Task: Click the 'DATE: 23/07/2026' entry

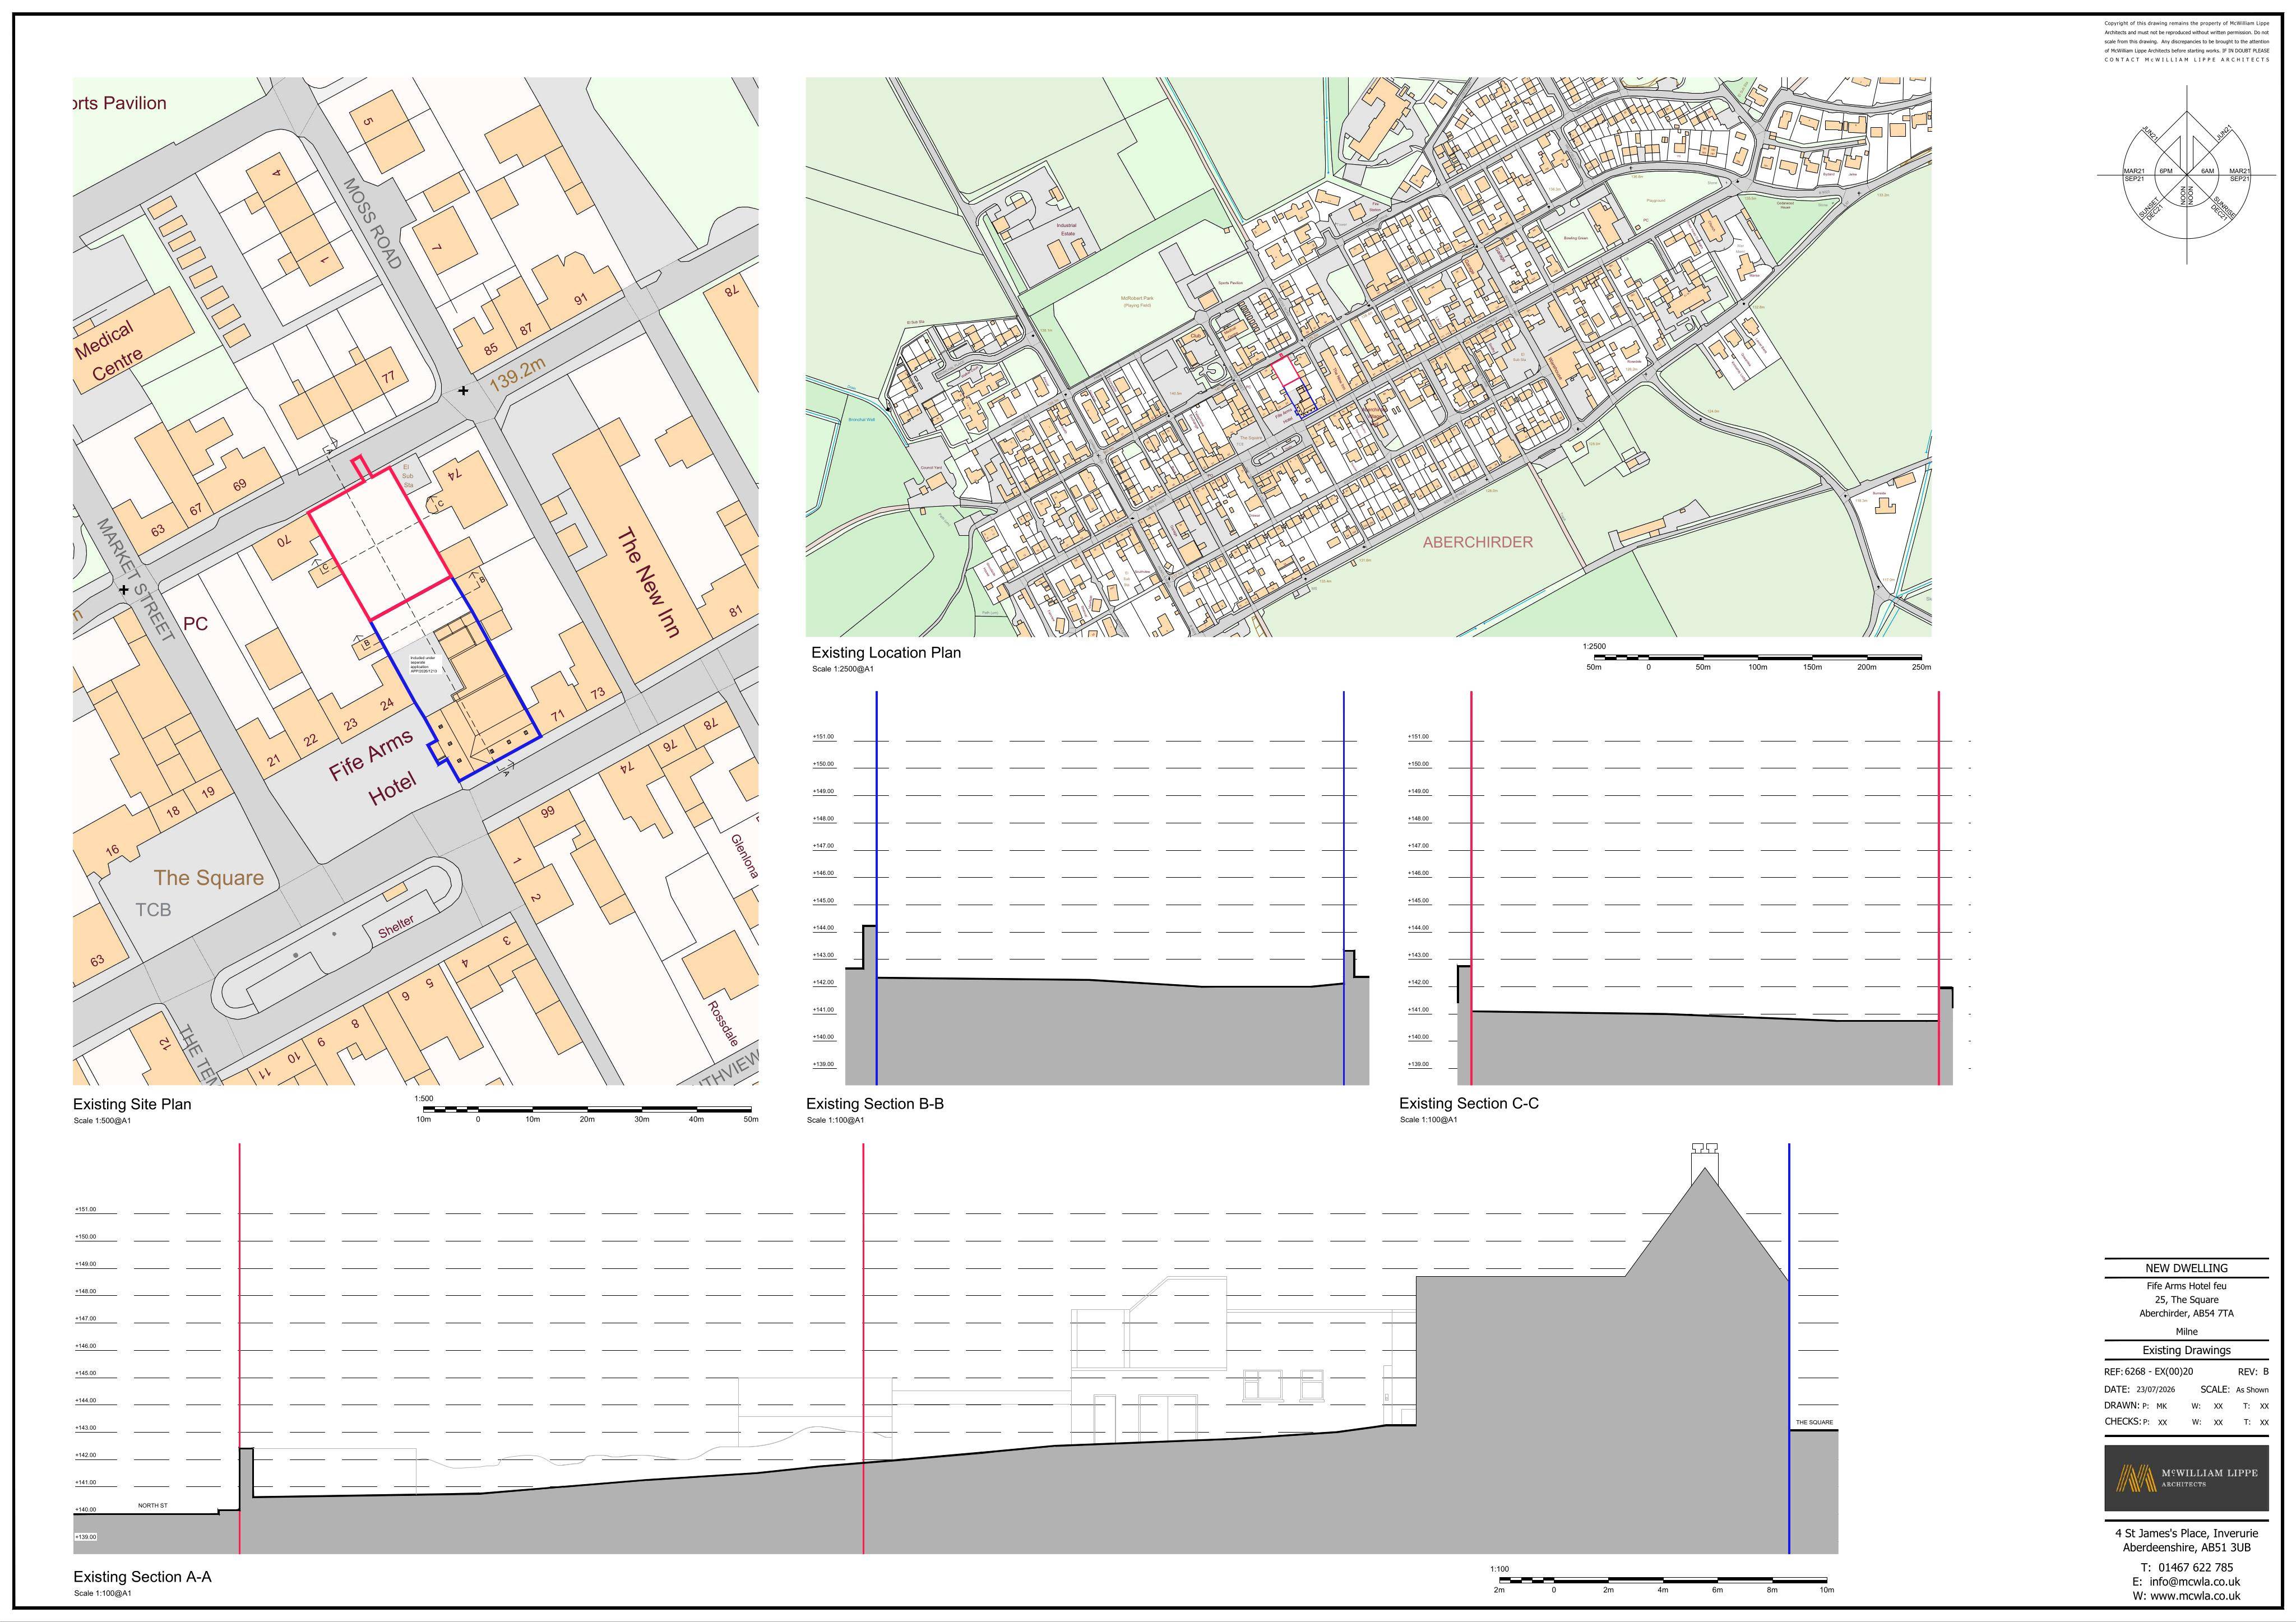Action: (2139, 1389)
